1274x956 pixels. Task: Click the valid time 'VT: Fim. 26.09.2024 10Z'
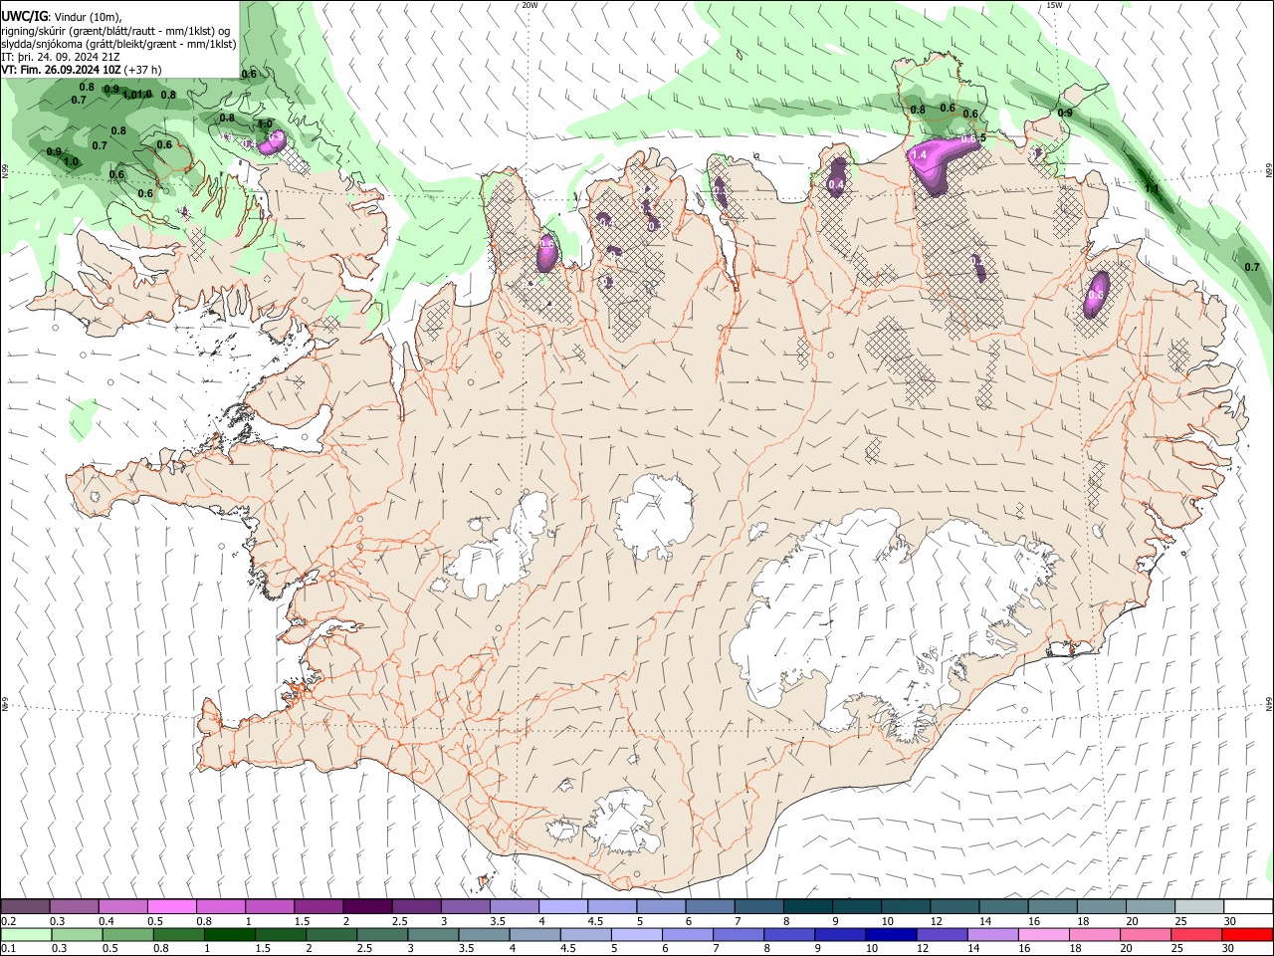61,70
